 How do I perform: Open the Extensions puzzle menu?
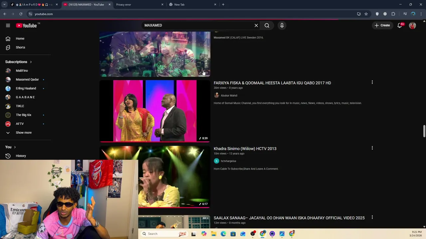click(393, 14)
